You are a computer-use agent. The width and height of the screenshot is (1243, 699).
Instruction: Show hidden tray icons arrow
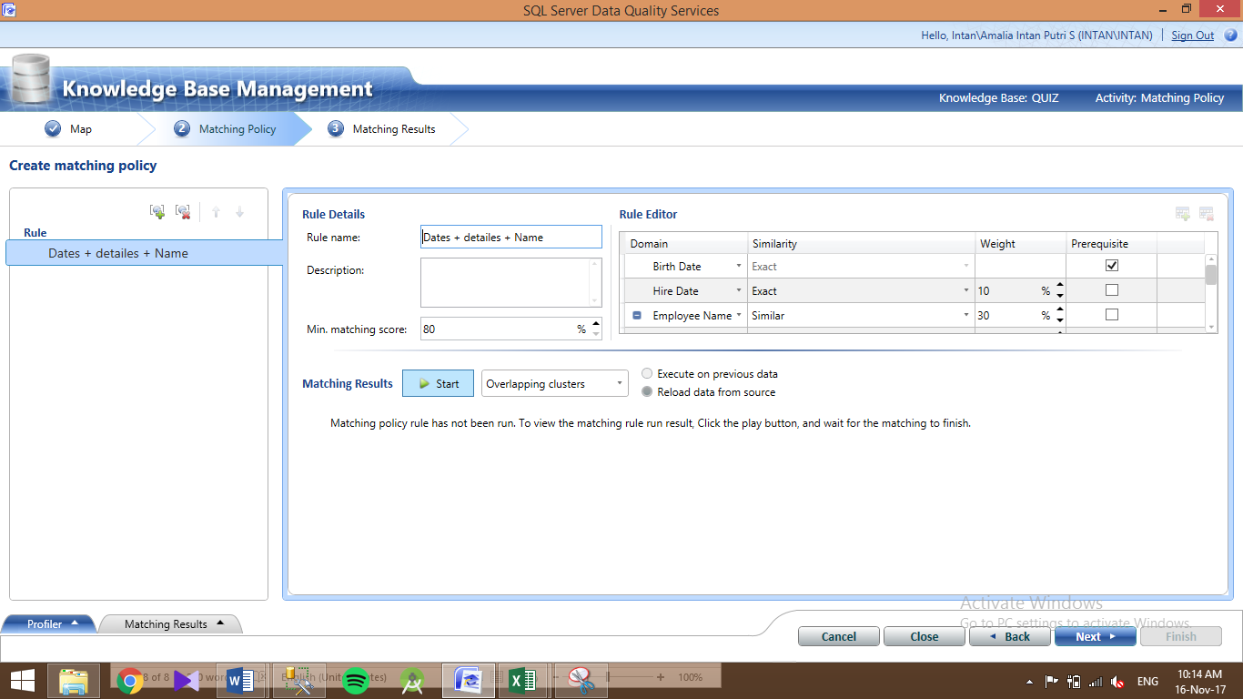coord(1029,681)
